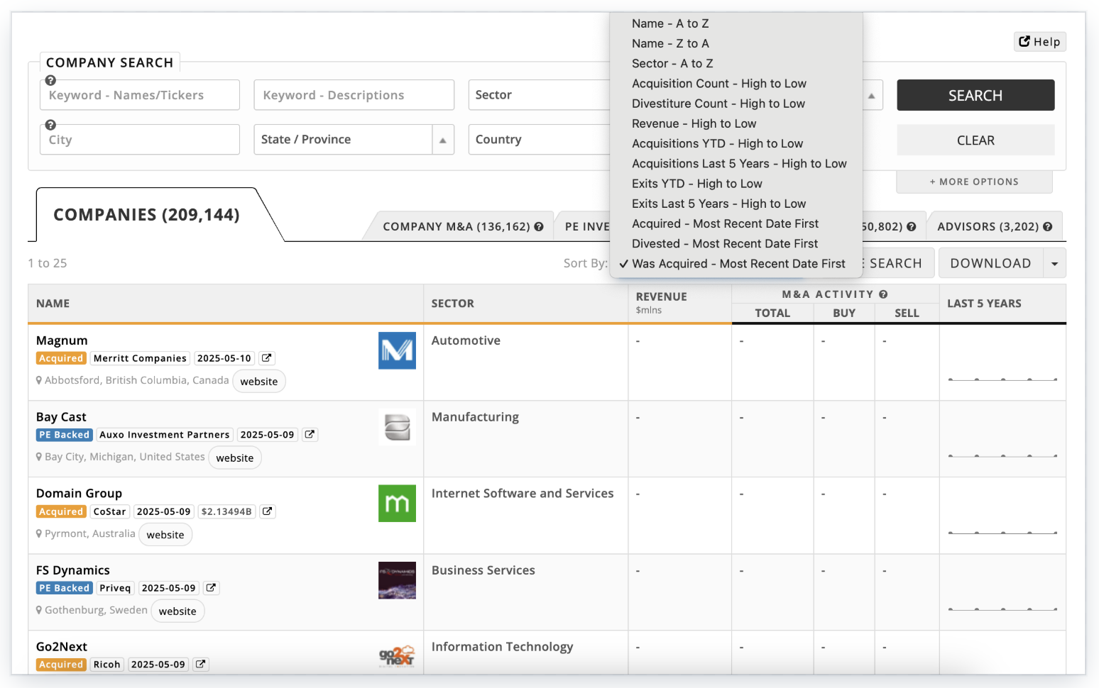1099x688 pixels.
Task: Expand the State / Province dropdown
Action: [x=442, y=140]
